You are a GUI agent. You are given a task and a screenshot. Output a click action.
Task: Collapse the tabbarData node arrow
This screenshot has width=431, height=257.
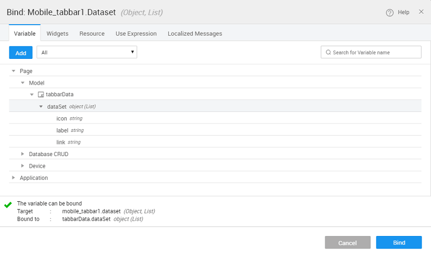pyautogui.click(x=32, y=95)
